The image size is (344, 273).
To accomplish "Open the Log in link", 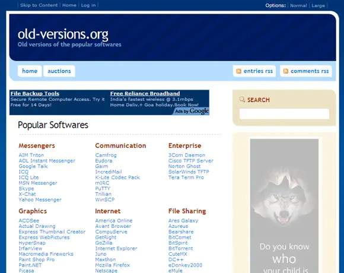I will point(88,5).
